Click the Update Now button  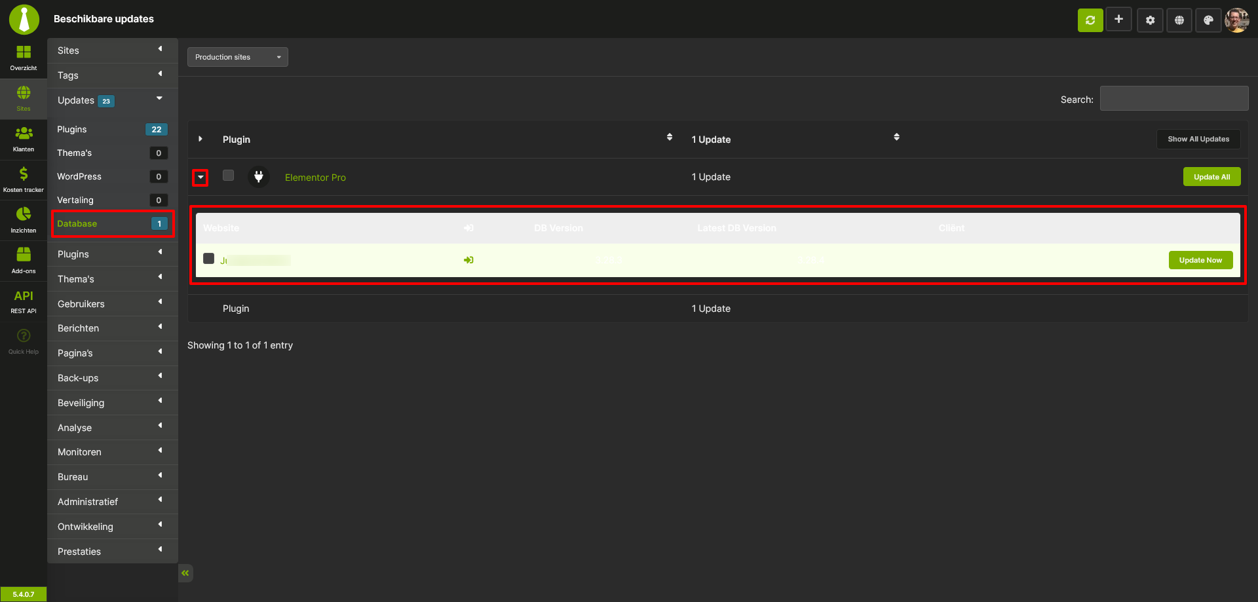[1200, 260]
